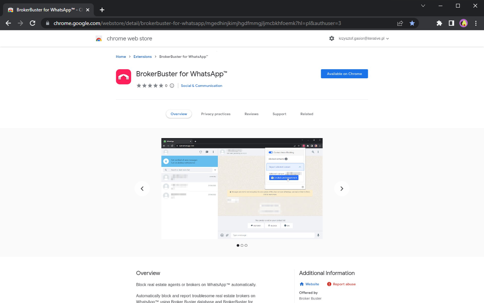Select the third carousel dot

click(246, 246)
